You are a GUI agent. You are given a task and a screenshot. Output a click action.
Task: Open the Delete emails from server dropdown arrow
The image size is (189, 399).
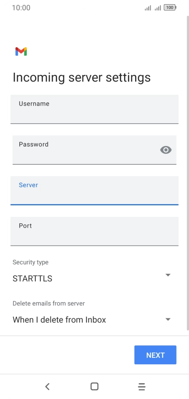[168, 319]
